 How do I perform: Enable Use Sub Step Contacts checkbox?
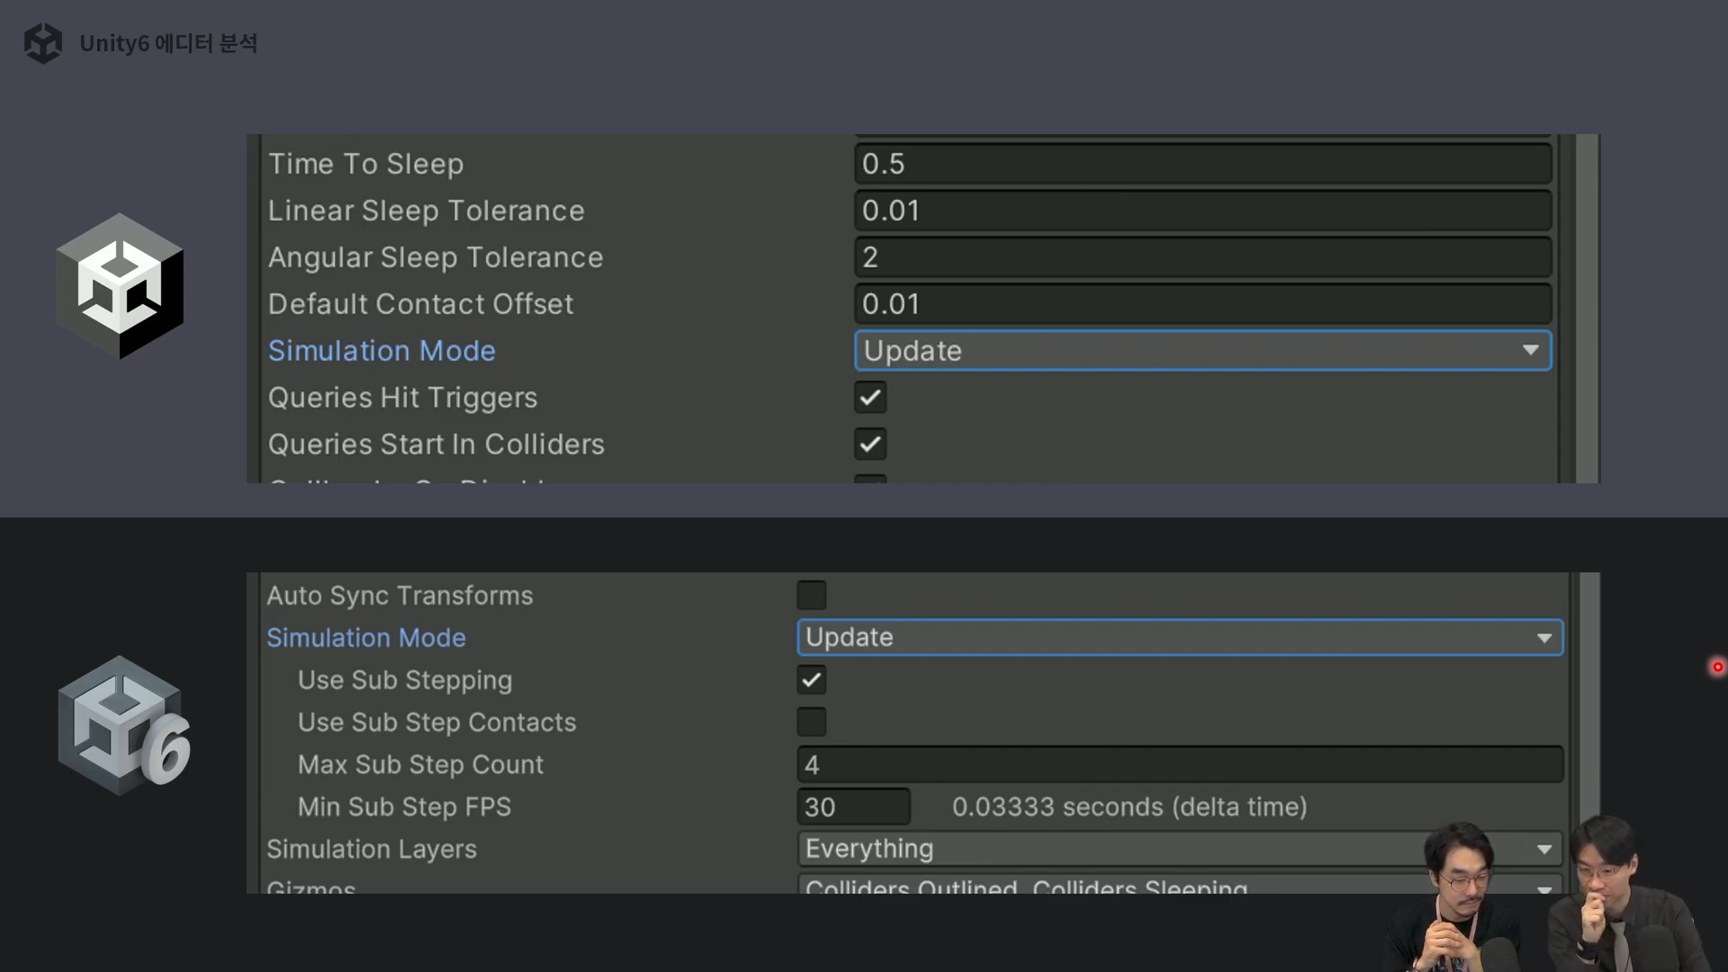[x=811, y=722]
